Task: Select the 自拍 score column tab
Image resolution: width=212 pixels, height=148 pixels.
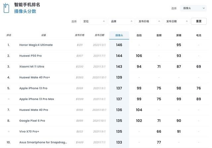Action: click(x=139, y=35)
